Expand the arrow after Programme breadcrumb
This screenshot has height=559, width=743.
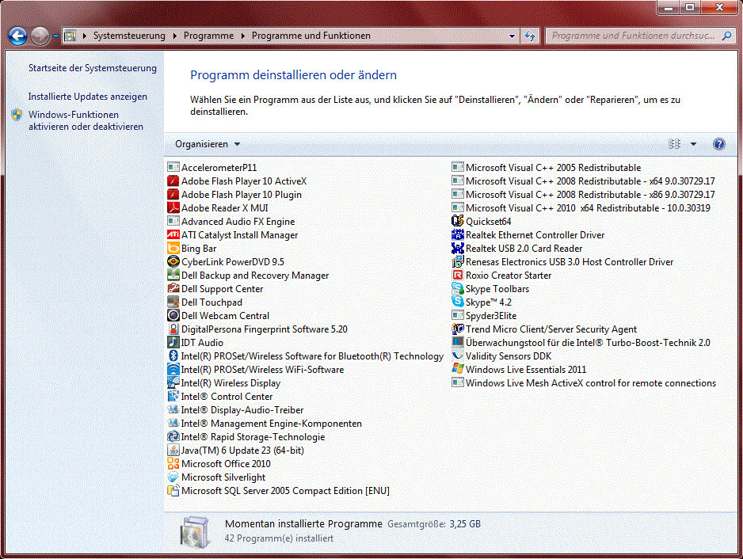tap(242, 36)
